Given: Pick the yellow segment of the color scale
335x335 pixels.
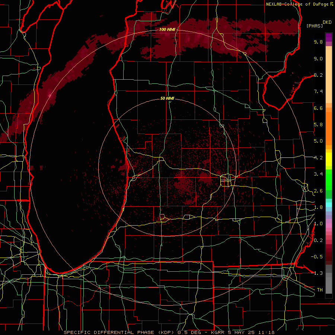Looking at the screenshot, I should (x=329, y=159).
